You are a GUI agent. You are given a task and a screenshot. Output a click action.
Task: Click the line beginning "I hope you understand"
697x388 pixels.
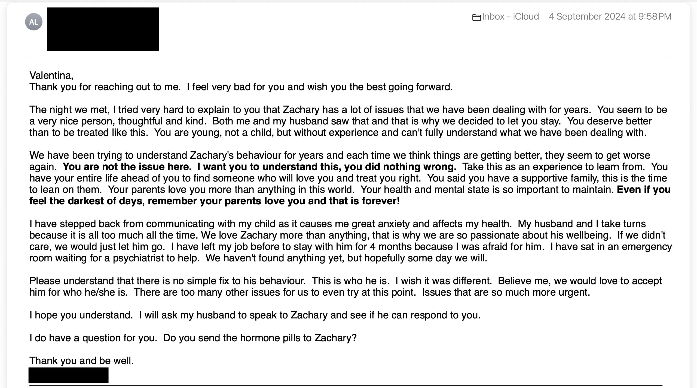255,315
